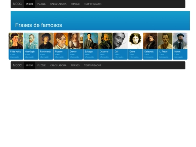
Task: Click the 'Goya' name caption
Action: tap(132, 52)
